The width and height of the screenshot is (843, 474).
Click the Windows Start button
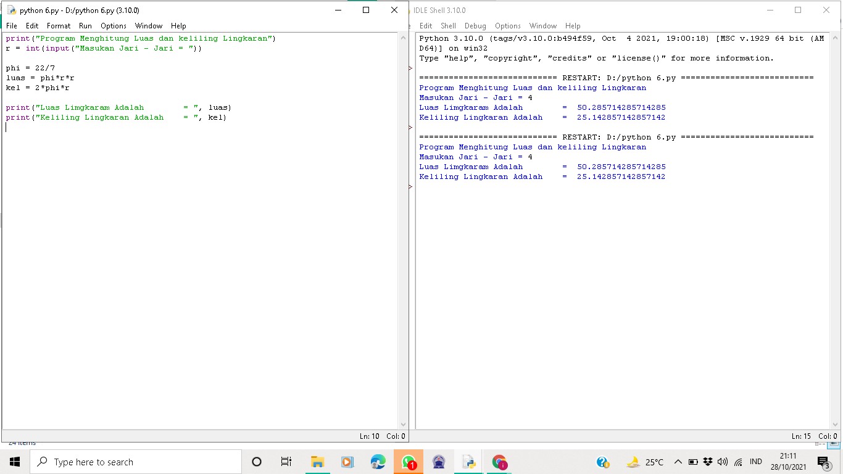click(x=15, y=462)
